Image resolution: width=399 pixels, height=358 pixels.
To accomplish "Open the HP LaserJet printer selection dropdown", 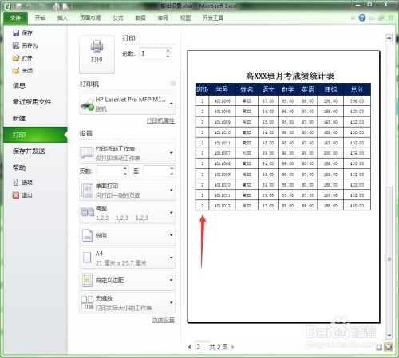I will 127,104.
